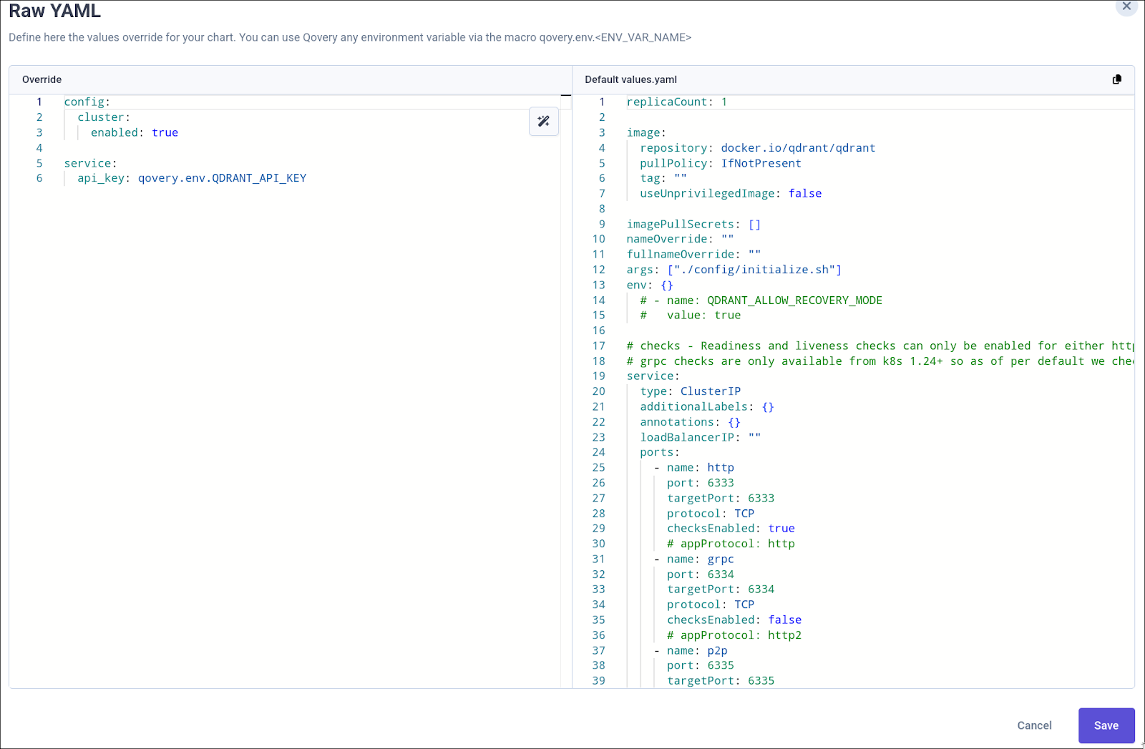Click 'imagePullSecrets: []' line

(x=693, y=225)
